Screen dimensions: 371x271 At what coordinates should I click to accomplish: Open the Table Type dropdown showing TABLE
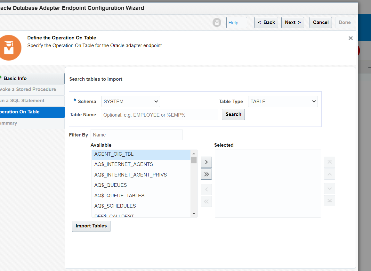(x=283, y=101)
